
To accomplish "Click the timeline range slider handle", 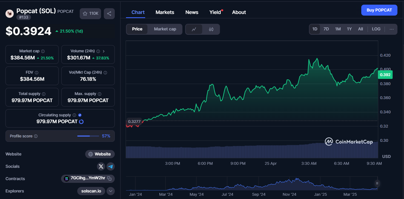I will (x=377, y=183).
